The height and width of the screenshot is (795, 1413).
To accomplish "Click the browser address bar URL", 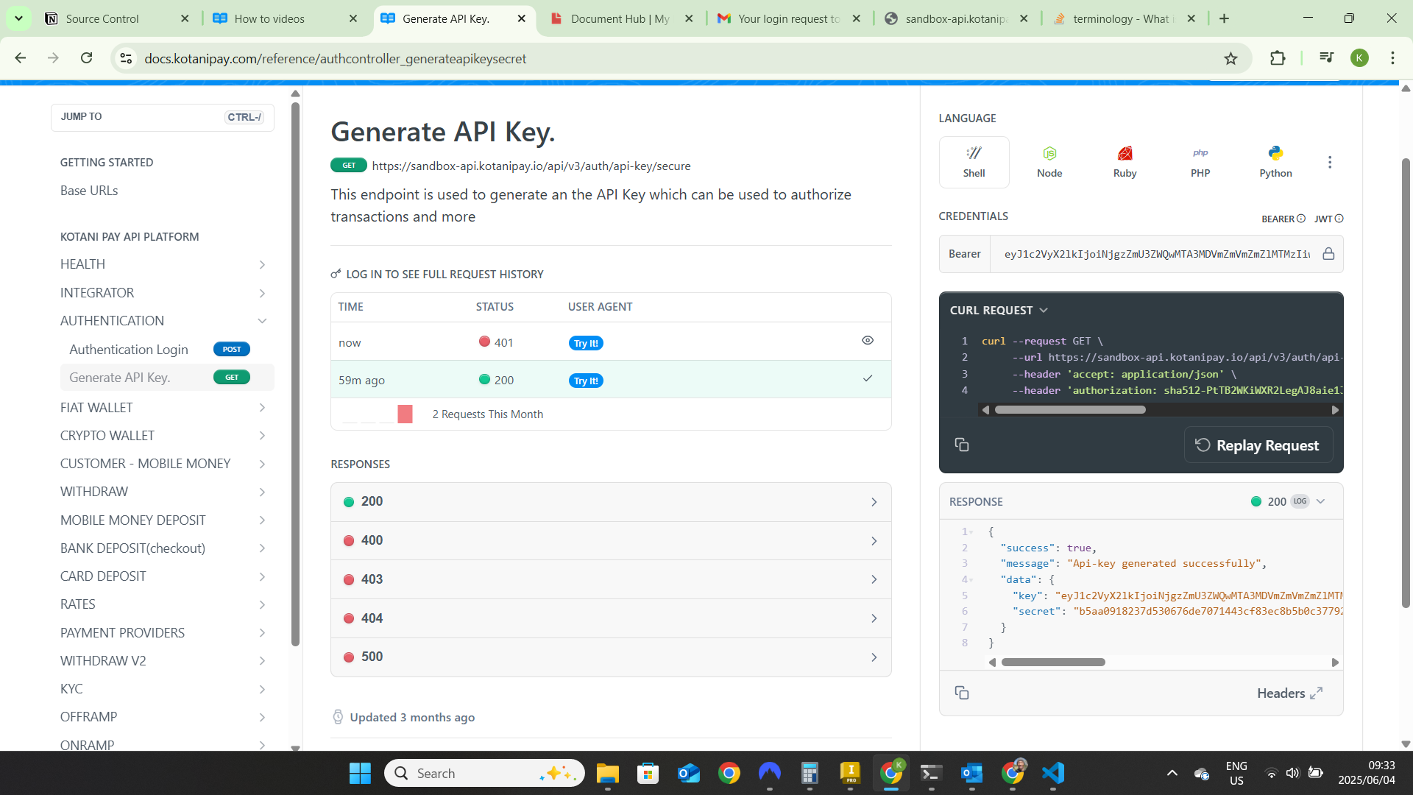I will click(x=336, y=58).
